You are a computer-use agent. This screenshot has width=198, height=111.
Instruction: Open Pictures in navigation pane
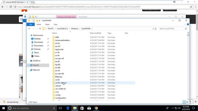37,49
